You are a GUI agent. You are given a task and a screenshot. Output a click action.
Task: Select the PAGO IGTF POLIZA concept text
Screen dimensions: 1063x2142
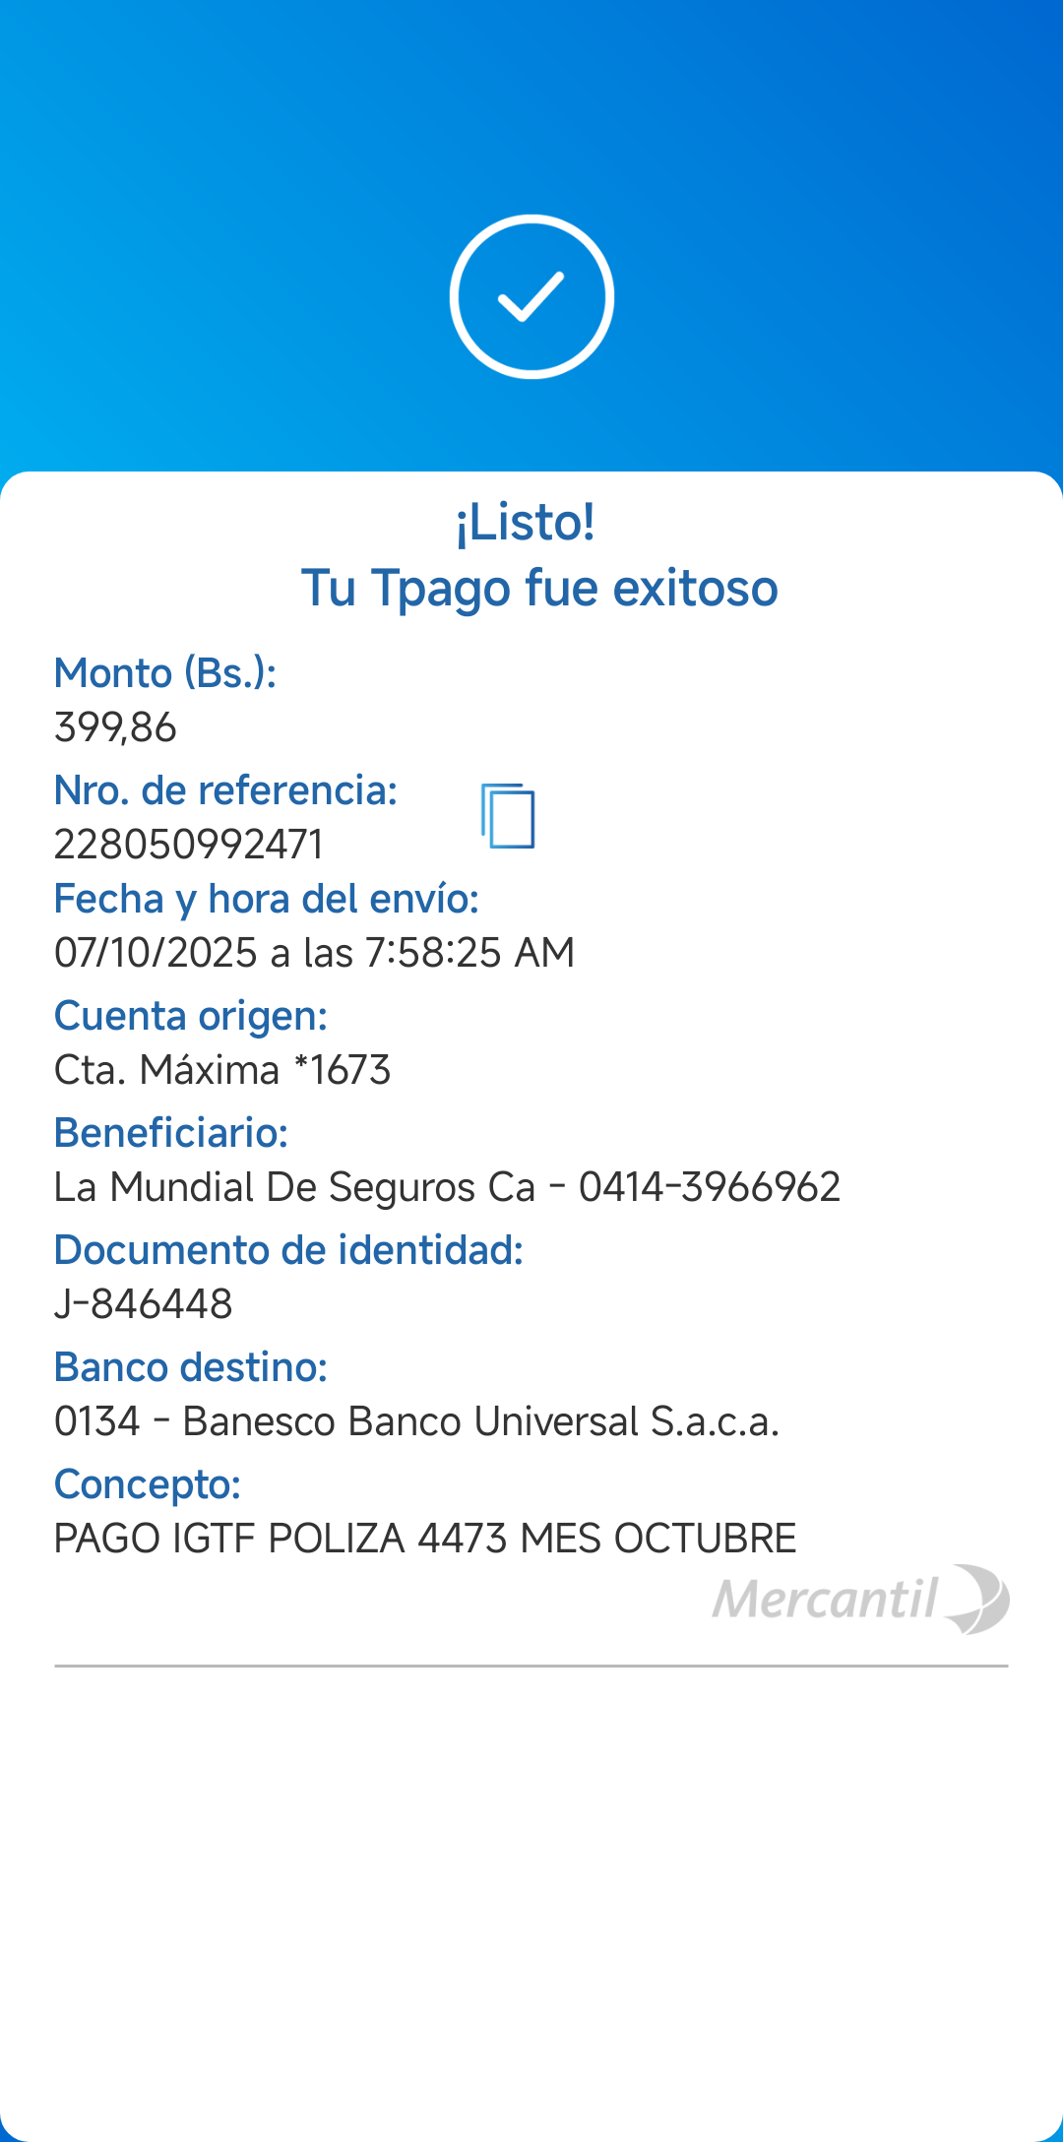tap(424, 1539)
